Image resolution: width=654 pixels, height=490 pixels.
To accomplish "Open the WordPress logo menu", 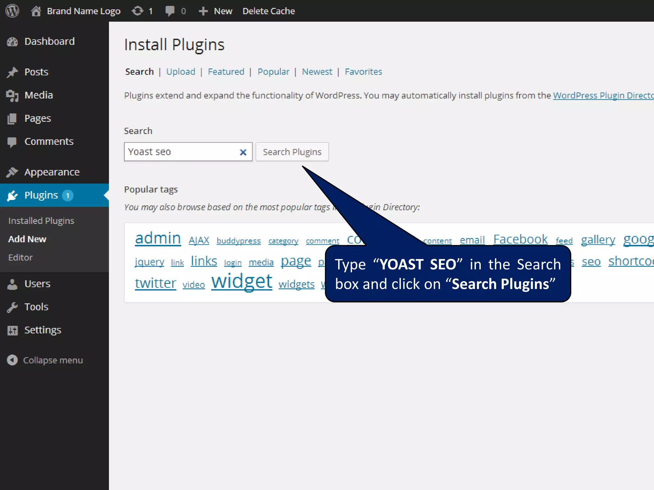I will click(12, 11).
